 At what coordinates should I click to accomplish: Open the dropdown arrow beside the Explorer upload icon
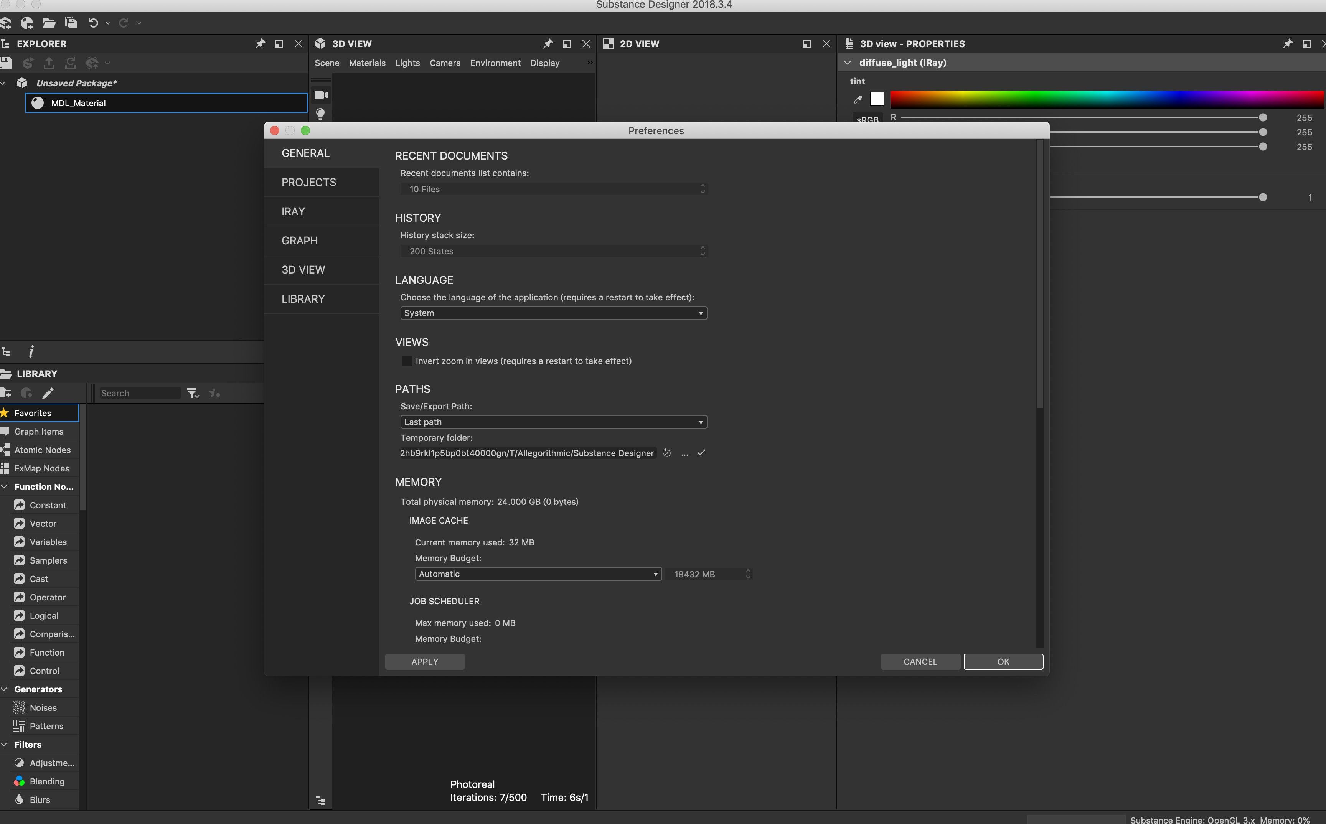107,63
